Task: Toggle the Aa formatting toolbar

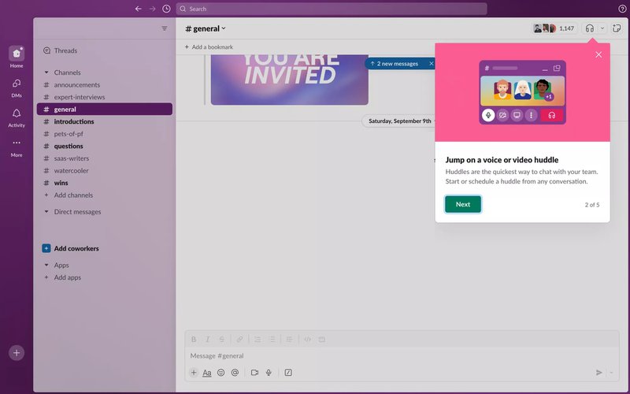Action: click(x=207, y=373)
